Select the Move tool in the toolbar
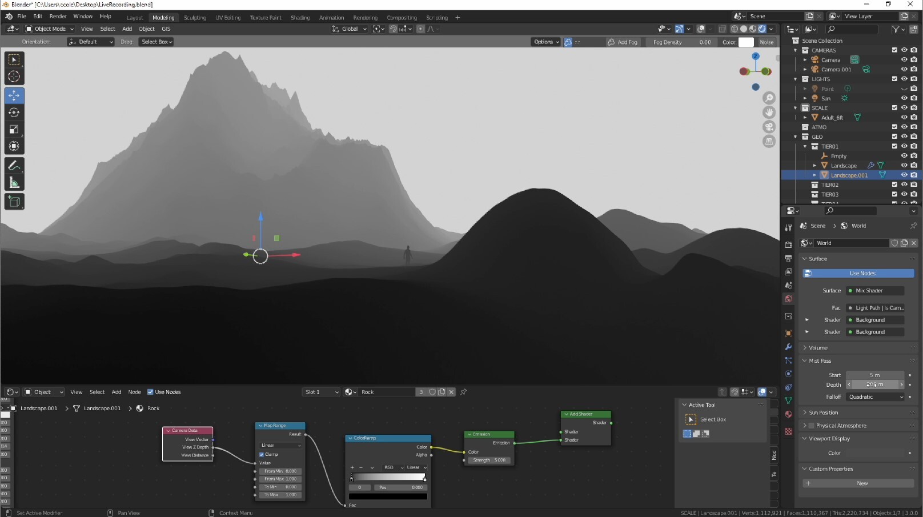Image resolution: width=923 pixels, height=517 pixels. point(14,95)
